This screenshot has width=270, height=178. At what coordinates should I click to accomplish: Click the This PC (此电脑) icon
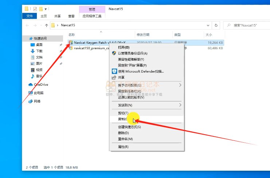(x=31, y=93)
